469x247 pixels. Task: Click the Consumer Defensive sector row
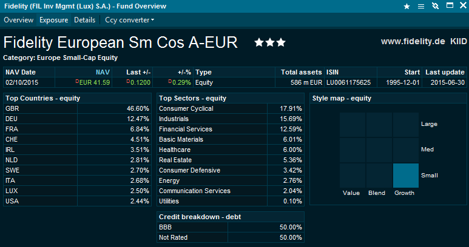231,170
